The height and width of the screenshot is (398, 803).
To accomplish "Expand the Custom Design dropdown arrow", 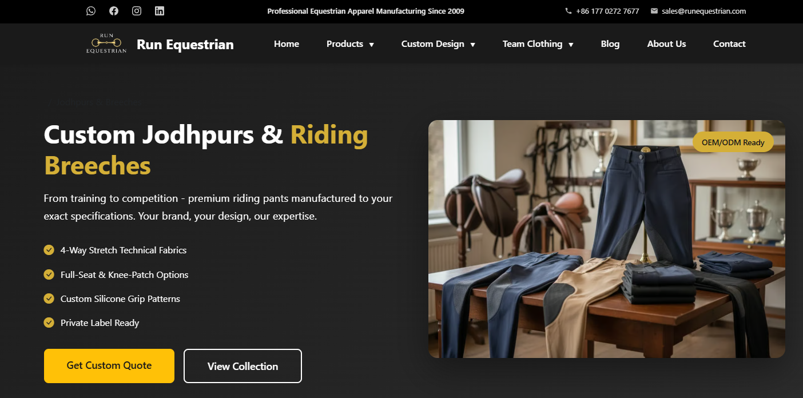I will click(473, 45).
